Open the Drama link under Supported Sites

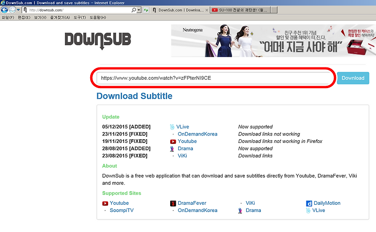click(253, 210)
